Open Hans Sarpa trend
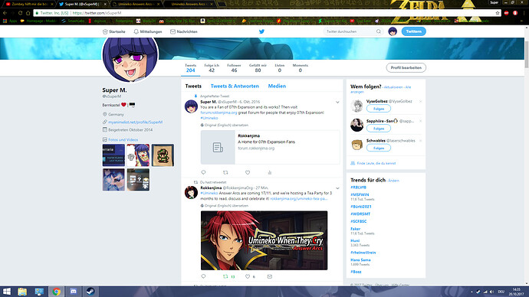Image resolution: width=529 pixels, height=297 pixels. [x=360, y=260]
